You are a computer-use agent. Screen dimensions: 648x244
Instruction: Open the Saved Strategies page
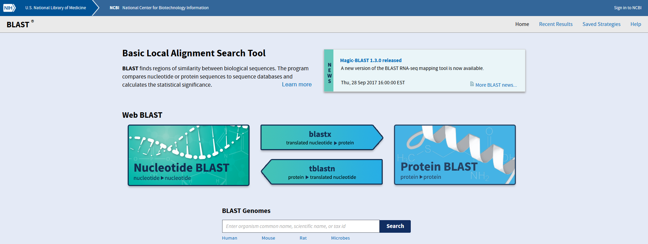pyautogui.click(x=601, y=24)
